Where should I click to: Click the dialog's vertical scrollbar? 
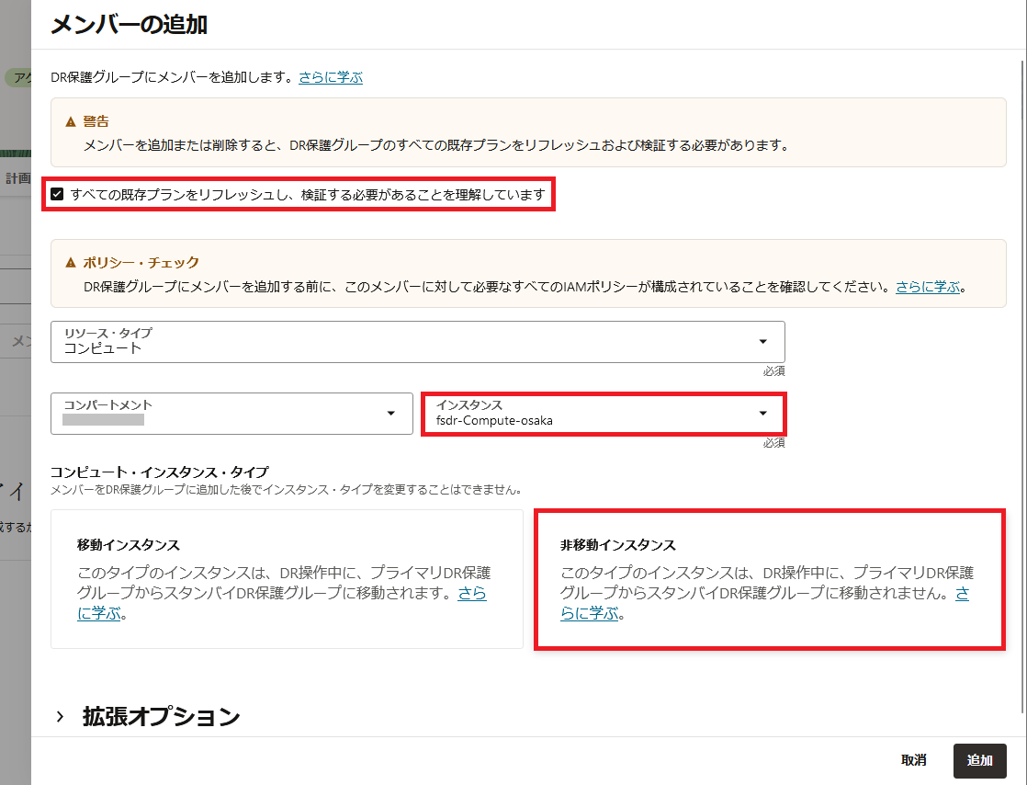1023,368
